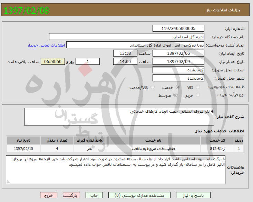Click the شماره نیاز field 11973405000005
Viewport: 253px width, 202px height.
pos(178,28)
